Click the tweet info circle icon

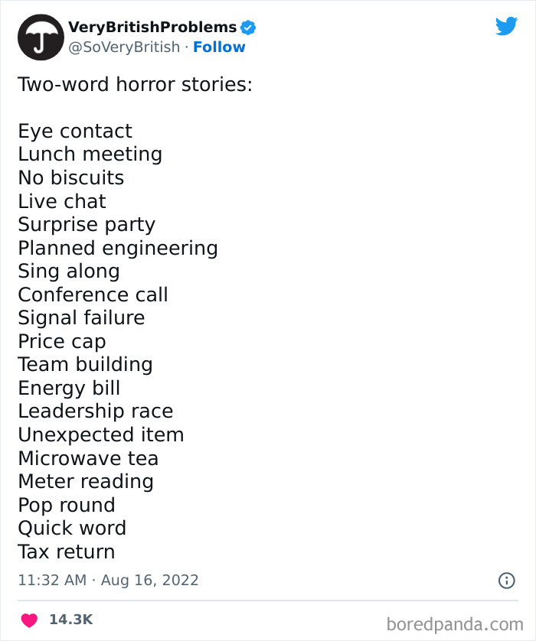point(506,581)
